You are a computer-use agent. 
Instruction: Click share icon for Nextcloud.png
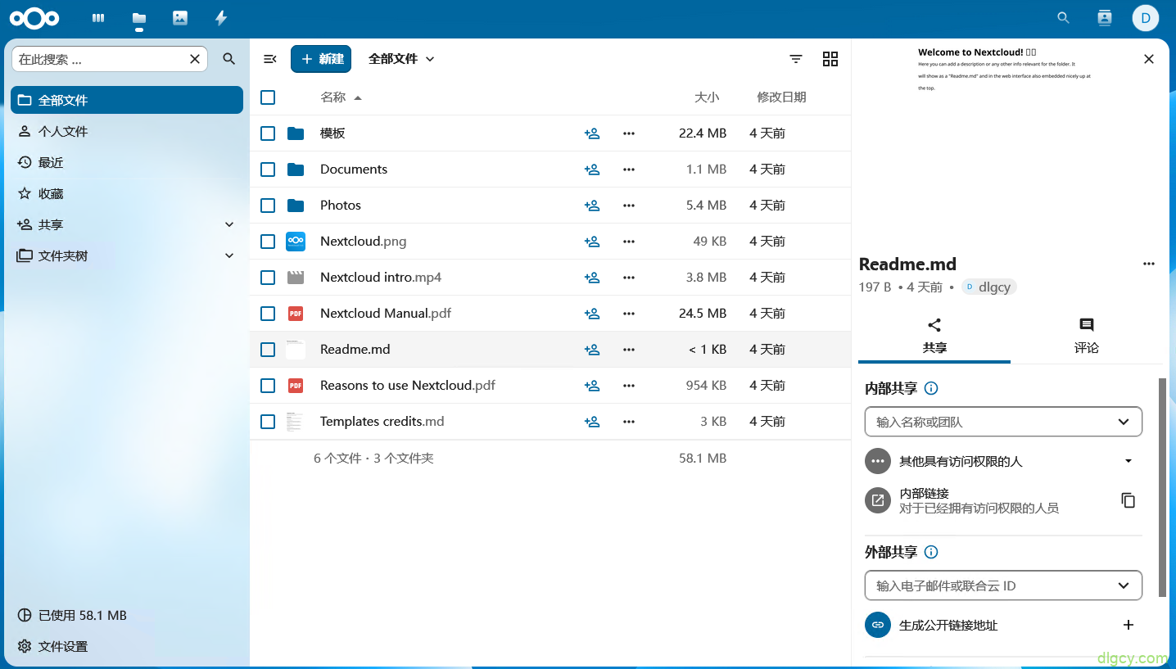point(592,242)
